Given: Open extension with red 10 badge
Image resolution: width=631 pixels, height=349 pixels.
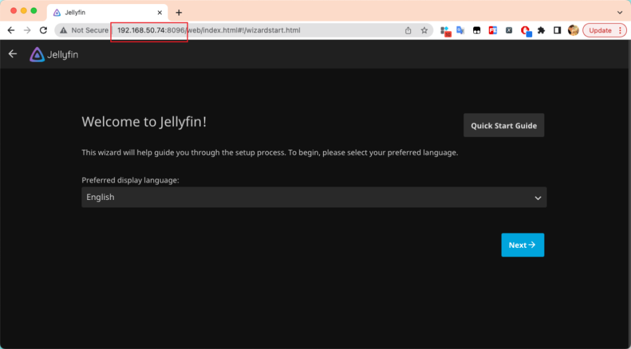Looking at the screenshot, I should (445, 31).
